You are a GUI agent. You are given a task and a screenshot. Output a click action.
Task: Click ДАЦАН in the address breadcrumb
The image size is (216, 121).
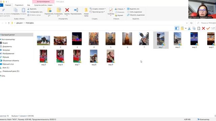click(20, 23)
